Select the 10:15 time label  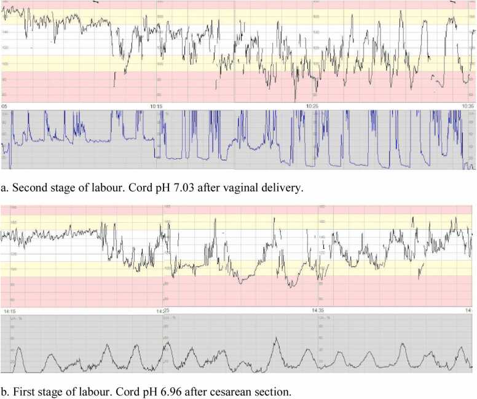click(156, 107)
